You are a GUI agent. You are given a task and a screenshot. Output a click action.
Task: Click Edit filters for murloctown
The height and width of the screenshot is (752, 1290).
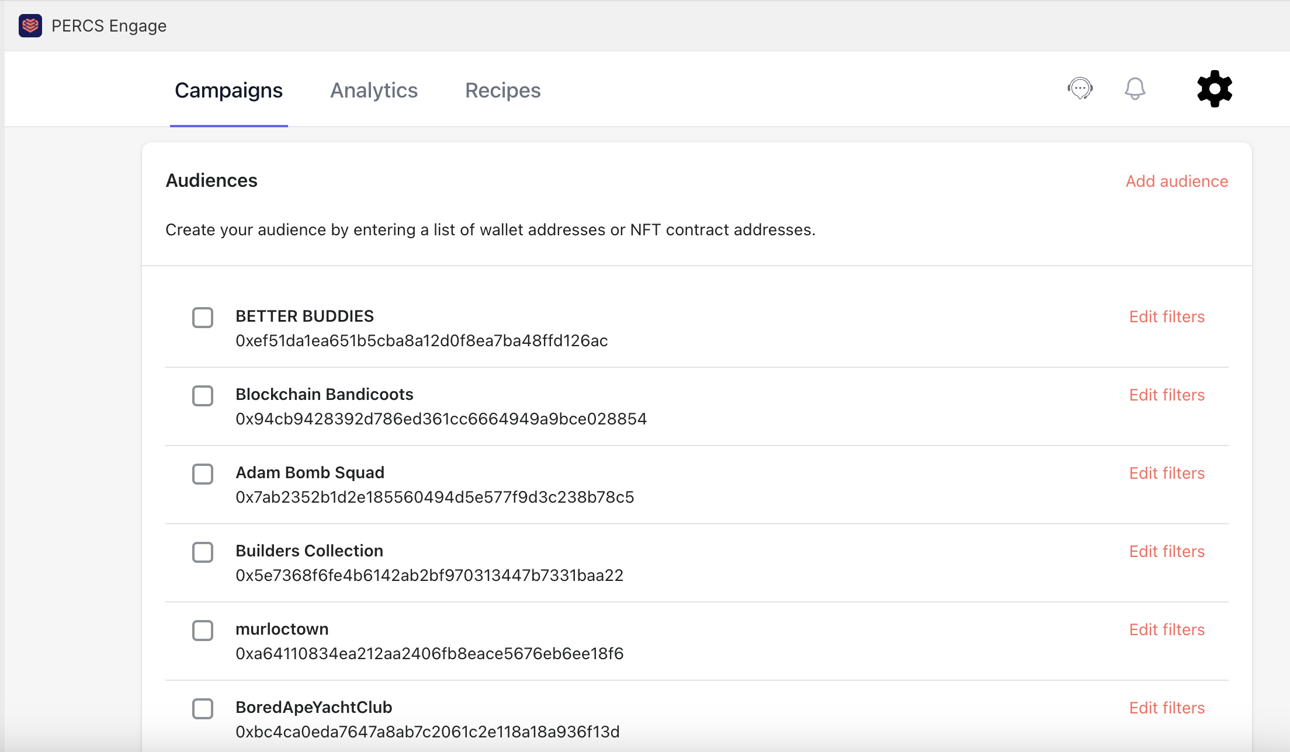pos(1167,629)
